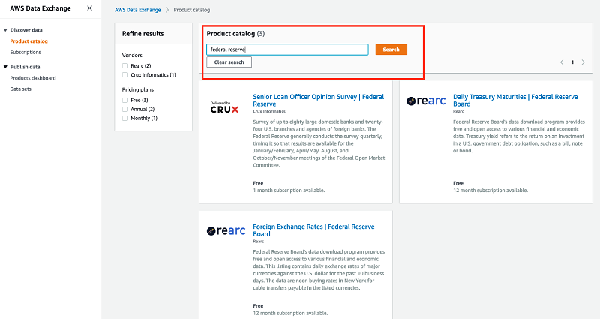Open Product catalog in sidebar
This screenshot has width=600, height=319.
click(28, 41)
